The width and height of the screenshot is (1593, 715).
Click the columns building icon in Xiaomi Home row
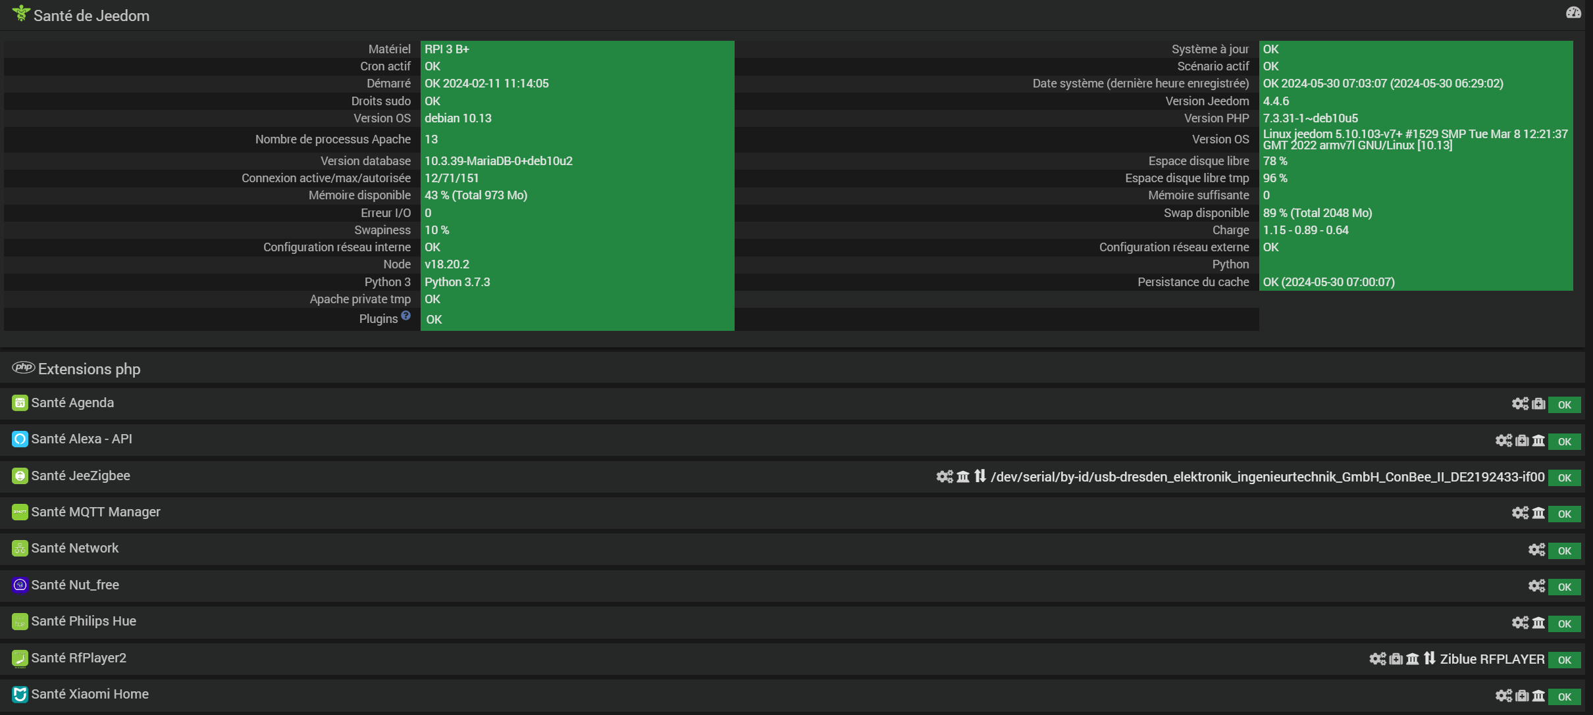pos(1538,696)
